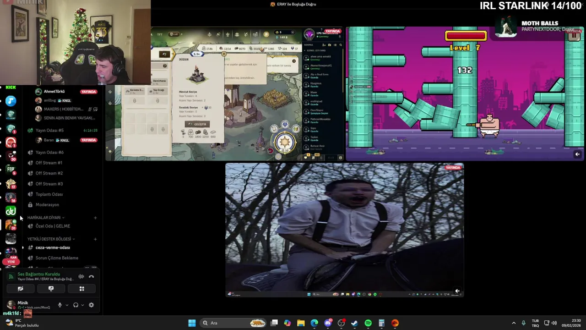
Task: Open Discord user settings gear
Action: 91,305
